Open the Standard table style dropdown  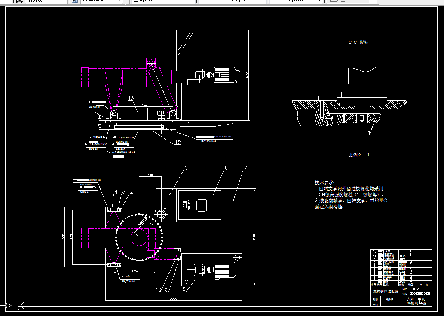(101, 1)
